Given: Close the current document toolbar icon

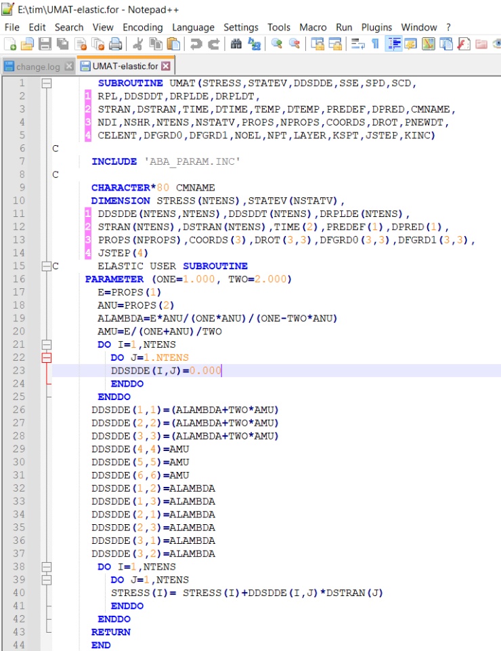Looking at the screenshot, I should point(81,43).
